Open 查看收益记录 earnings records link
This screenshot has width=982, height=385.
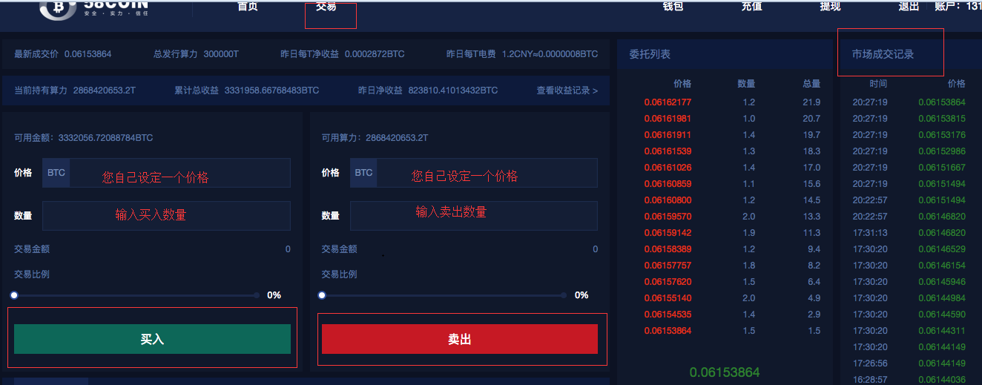[567, 91]
